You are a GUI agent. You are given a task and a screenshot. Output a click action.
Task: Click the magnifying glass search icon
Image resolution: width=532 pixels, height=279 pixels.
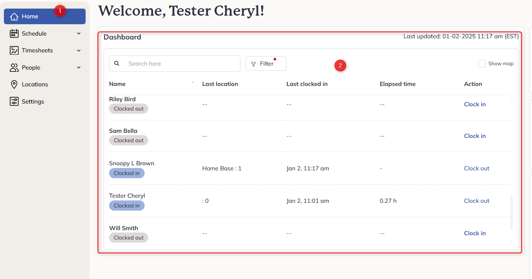pos(117,63)
